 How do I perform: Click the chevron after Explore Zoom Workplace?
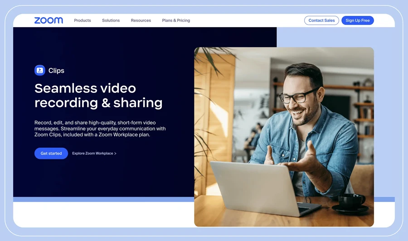[x=116, y=154]
